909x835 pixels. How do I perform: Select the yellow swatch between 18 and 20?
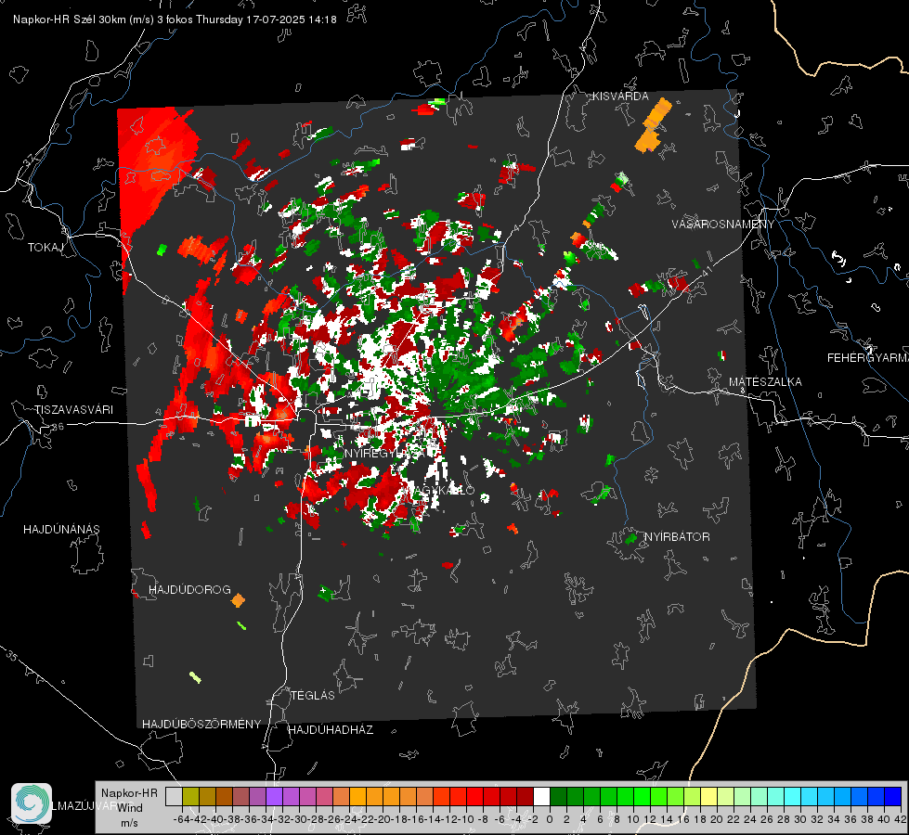[x=708, y=796]
